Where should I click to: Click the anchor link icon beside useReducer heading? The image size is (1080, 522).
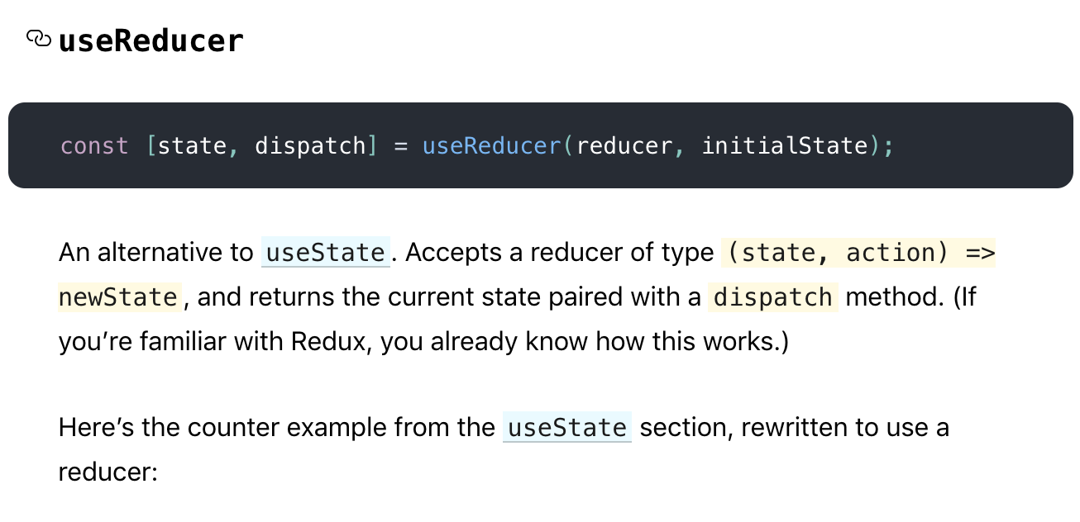[39, 39]
